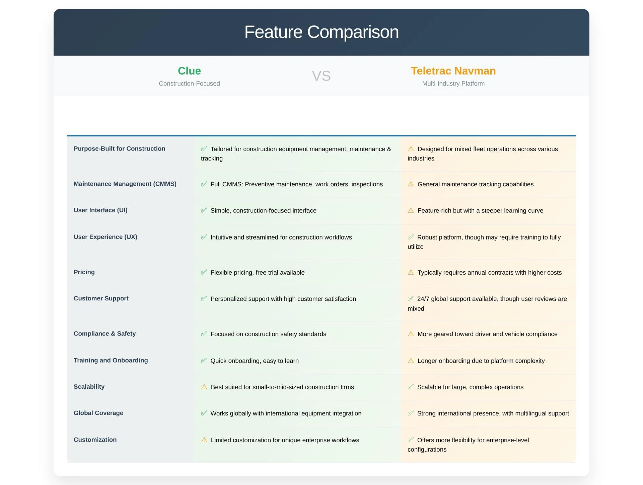Click the warning icon beside steeper learning curve
The image size is (643, 485).
click(x=411, y=210)
